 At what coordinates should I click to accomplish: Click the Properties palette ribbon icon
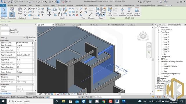pos(12,14)
